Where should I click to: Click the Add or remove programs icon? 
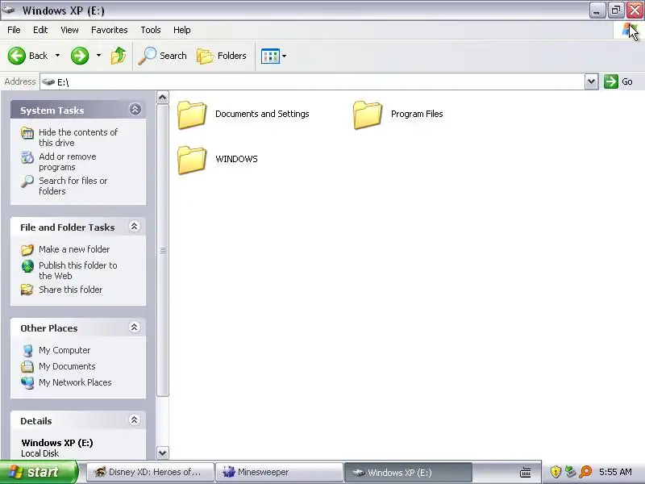pyautogui.click(x=27, y=157)
